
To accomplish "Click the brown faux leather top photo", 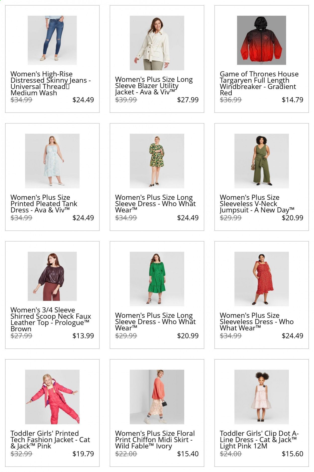I will click(52, 276).
